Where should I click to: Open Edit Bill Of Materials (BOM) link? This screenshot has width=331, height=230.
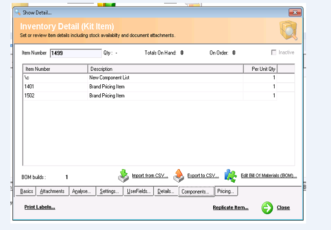269,176
